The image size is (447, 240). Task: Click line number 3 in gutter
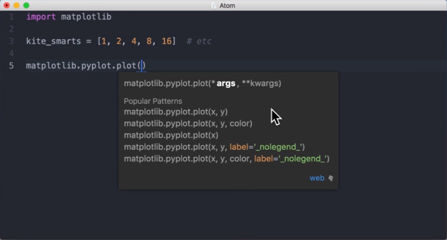[x=11, y=41]
